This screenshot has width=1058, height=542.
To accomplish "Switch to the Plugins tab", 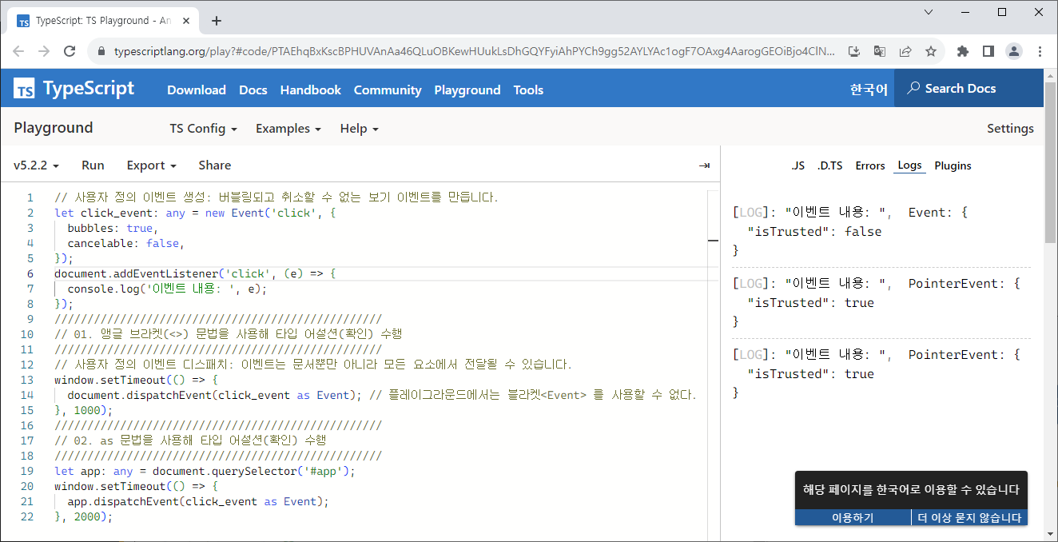I will 953,165.
